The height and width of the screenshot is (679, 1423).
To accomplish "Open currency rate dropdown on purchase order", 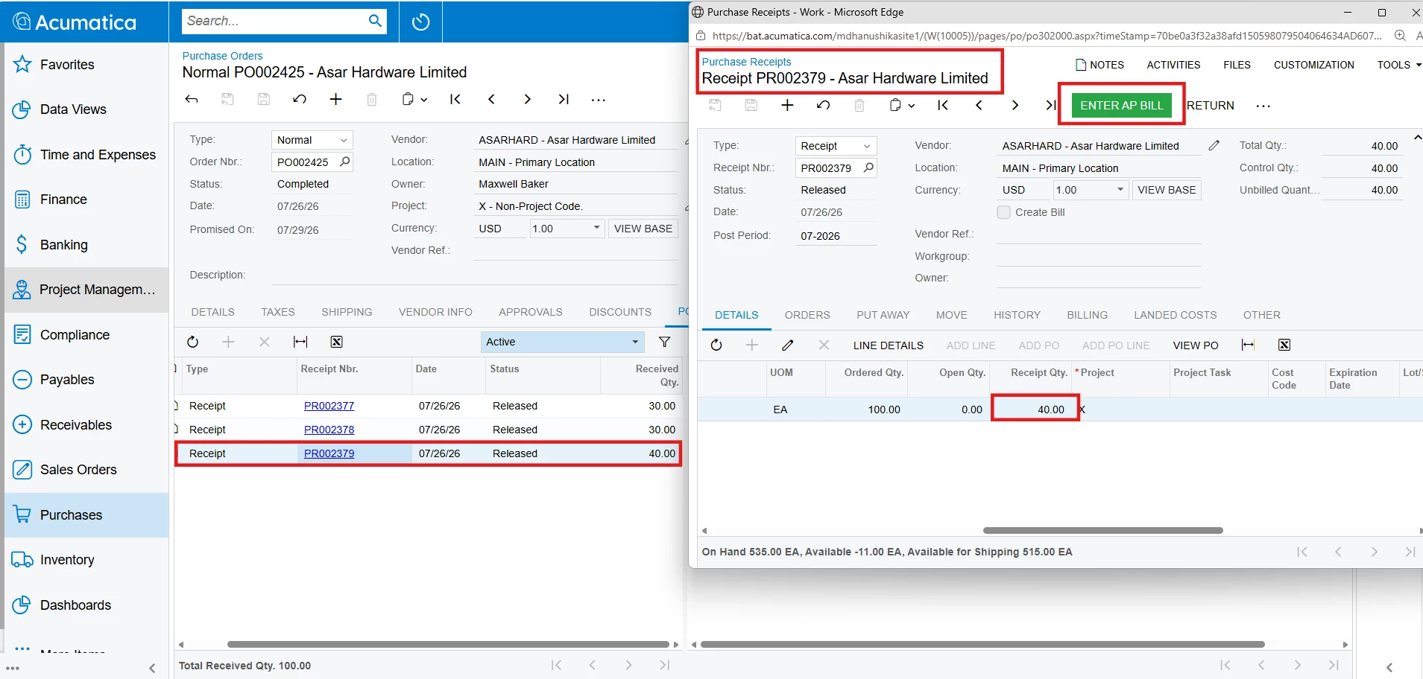I will point(596,228).
